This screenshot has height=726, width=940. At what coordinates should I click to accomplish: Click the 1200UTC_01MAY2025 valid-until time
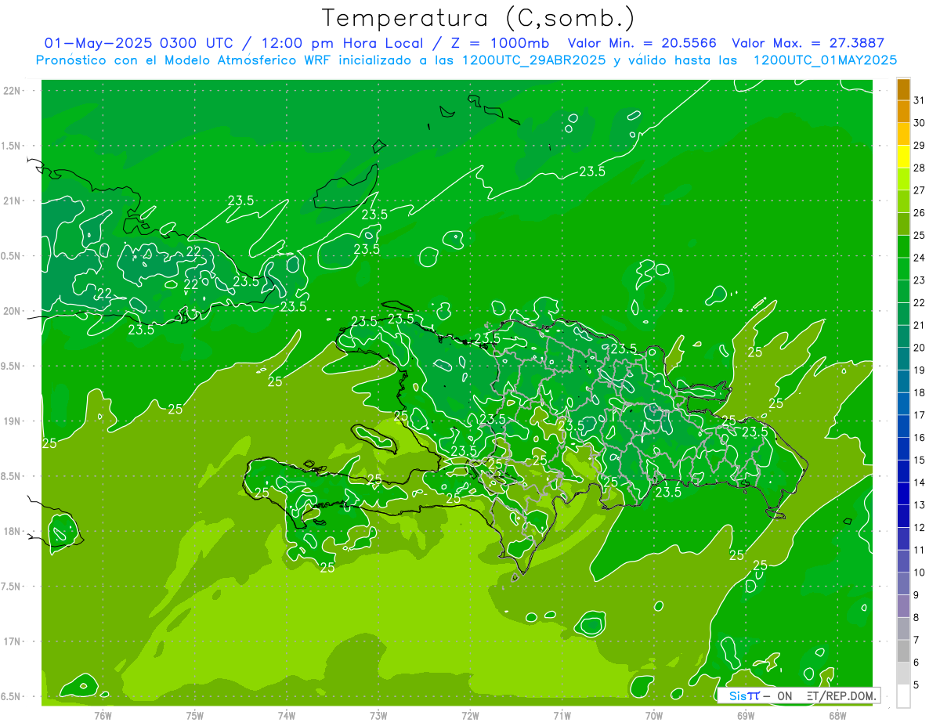click(825, 60)
